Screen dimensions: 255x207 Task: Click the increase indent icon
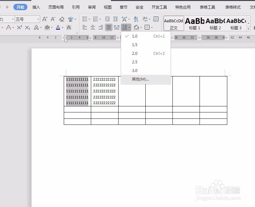pyautogui.click(x=115, y=19)
